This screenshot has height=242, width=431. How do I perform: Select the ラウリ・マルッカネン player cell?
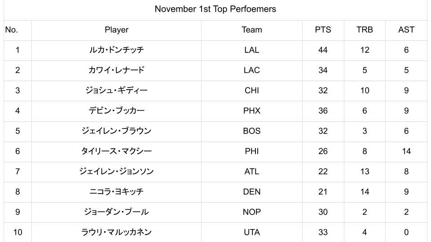116,232
